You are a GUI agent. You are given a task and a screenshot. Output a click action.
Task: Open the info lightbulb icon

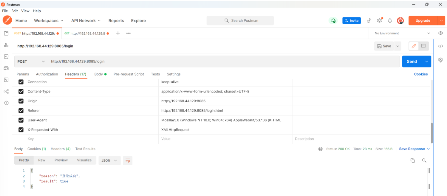click(441, 60)
